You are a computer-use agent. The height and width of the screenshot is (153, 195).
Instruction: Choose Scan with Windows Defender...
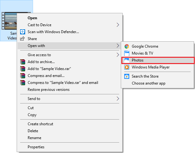click(x=70, y=32)
